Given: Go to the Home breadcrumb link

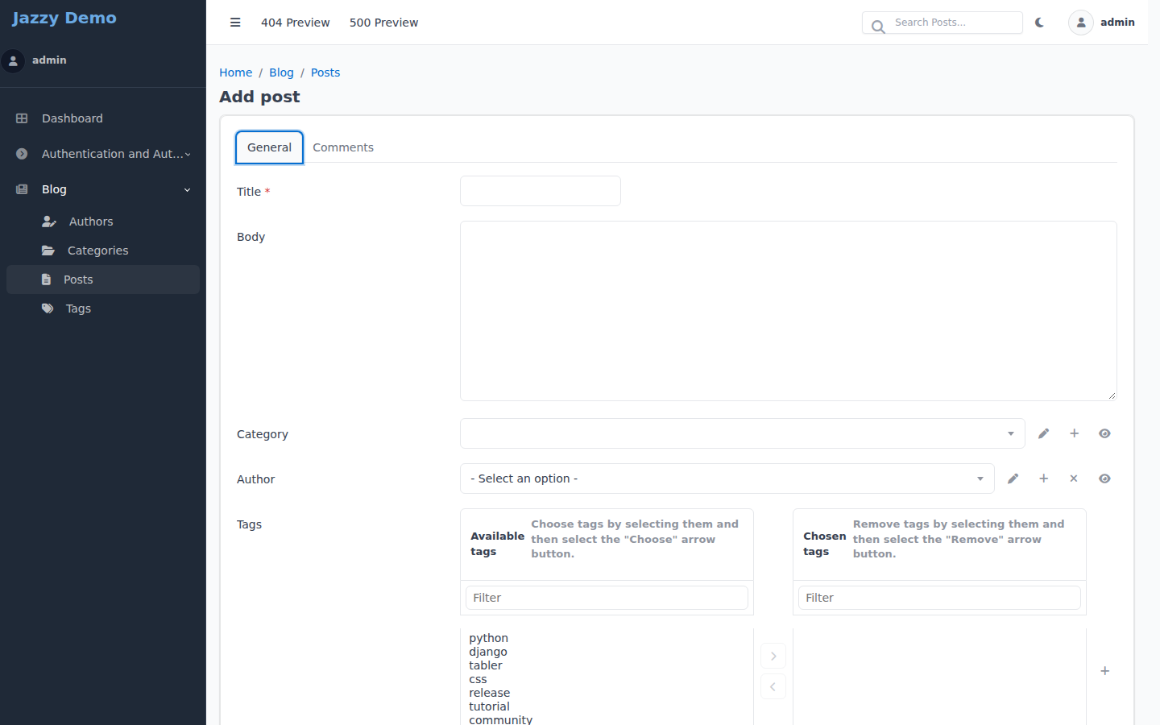Looking at the screenshot, I should pyautogui.click(x=236, y=72).
